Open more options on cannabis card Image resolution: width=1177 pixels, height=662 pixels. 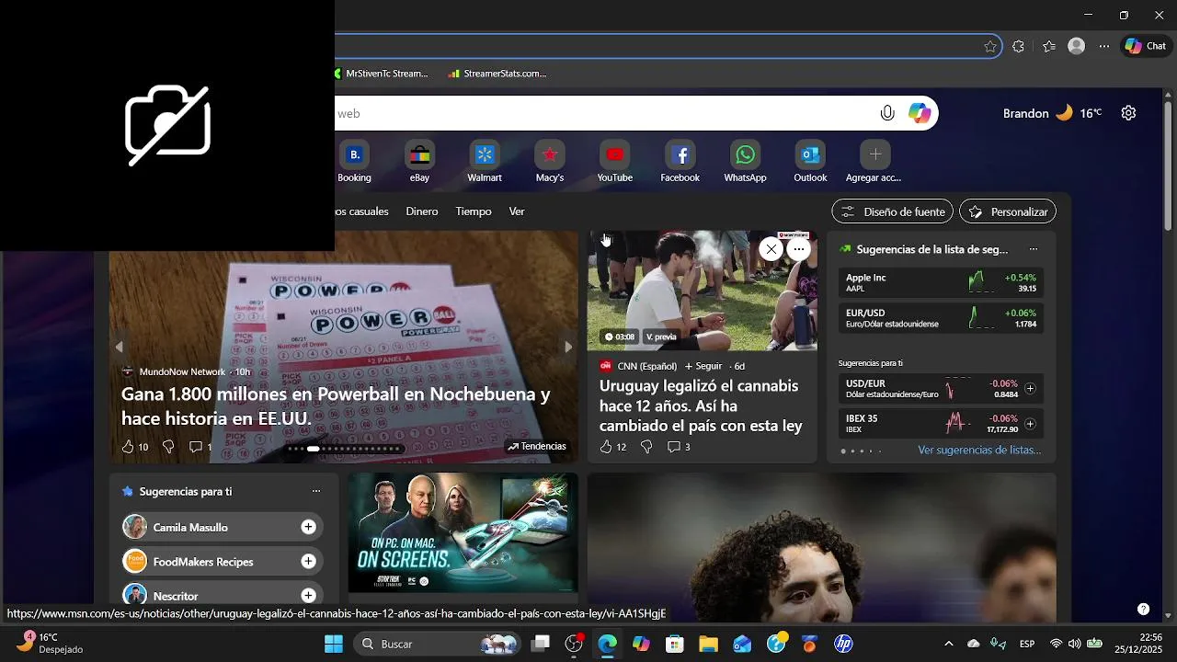(799, 249)
